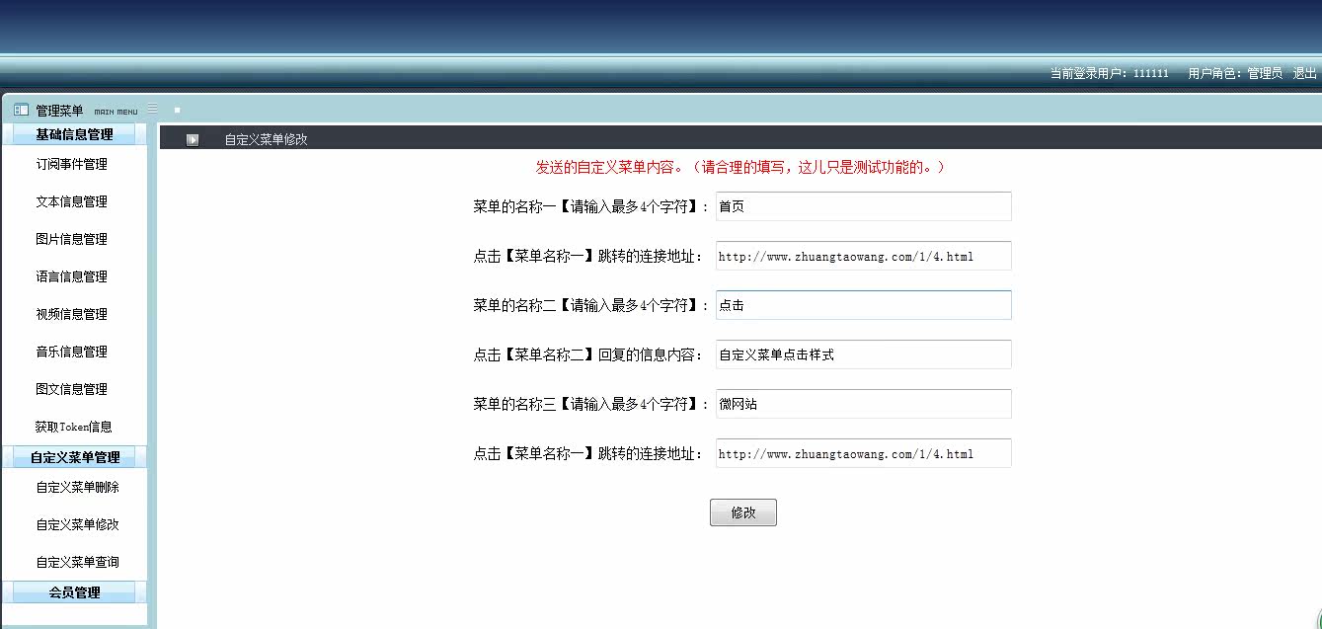Image resolution: width=1322 pixels, height=629 pixels.
Task: Click the small white square in the top bar
Action: pyautogui.click(x=177, y=110)
